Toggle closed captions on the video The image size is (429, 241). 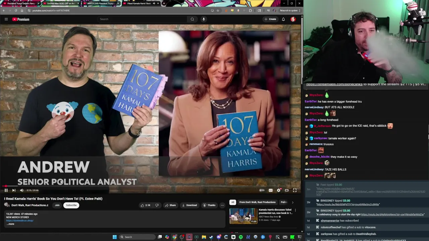click(x=270, y=190)
